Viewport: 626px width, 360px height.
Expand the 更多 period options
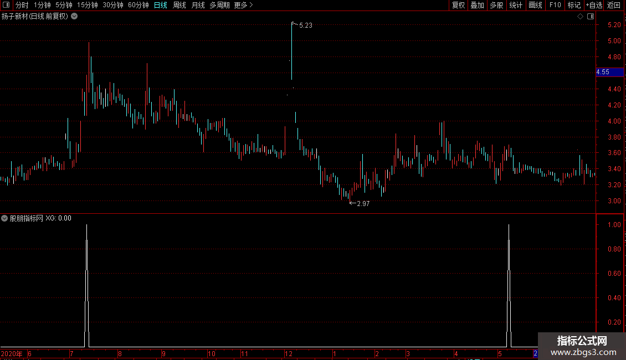pyautogui.click(x=244, y=5)
